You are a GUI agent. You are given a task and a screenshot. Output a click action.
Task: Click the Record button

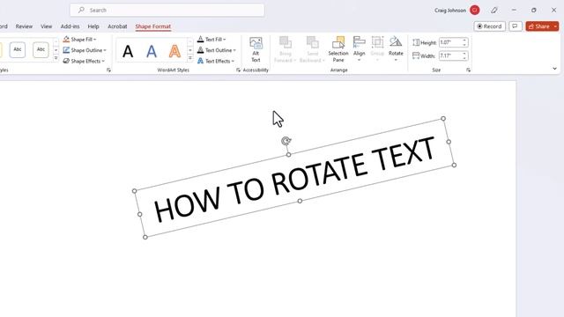(490, 26)
